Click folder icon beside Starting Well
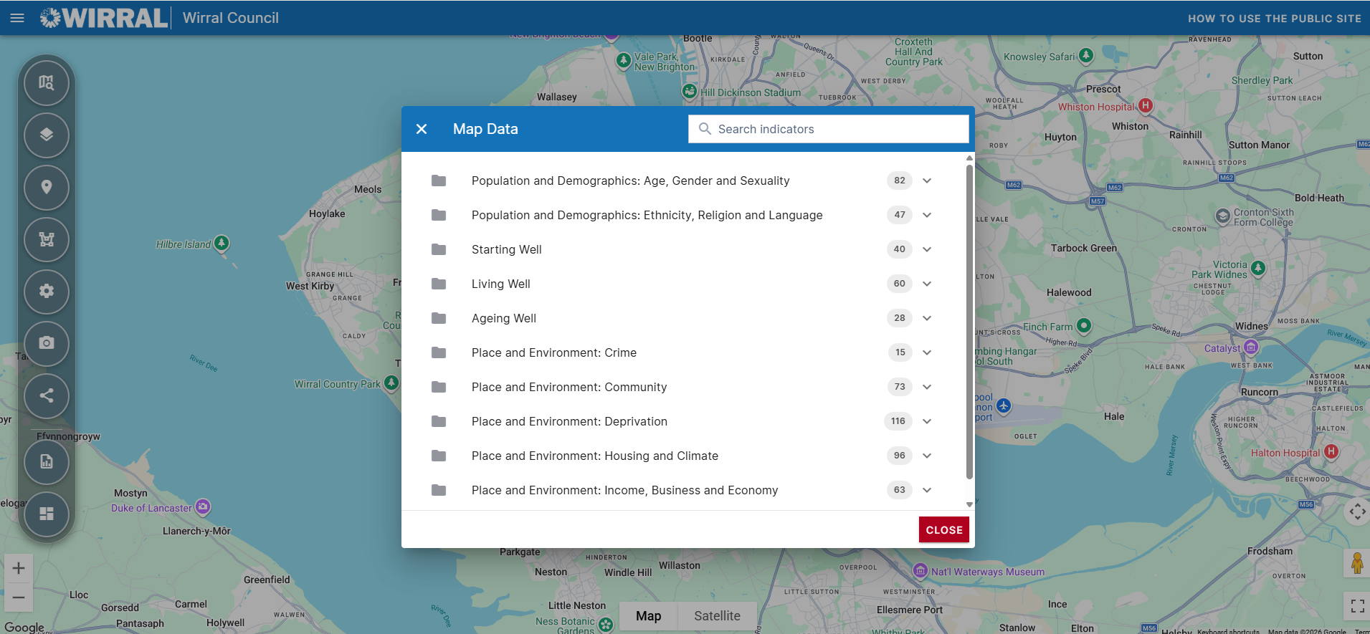This screenshot has height=634, width=1370. 439,249
